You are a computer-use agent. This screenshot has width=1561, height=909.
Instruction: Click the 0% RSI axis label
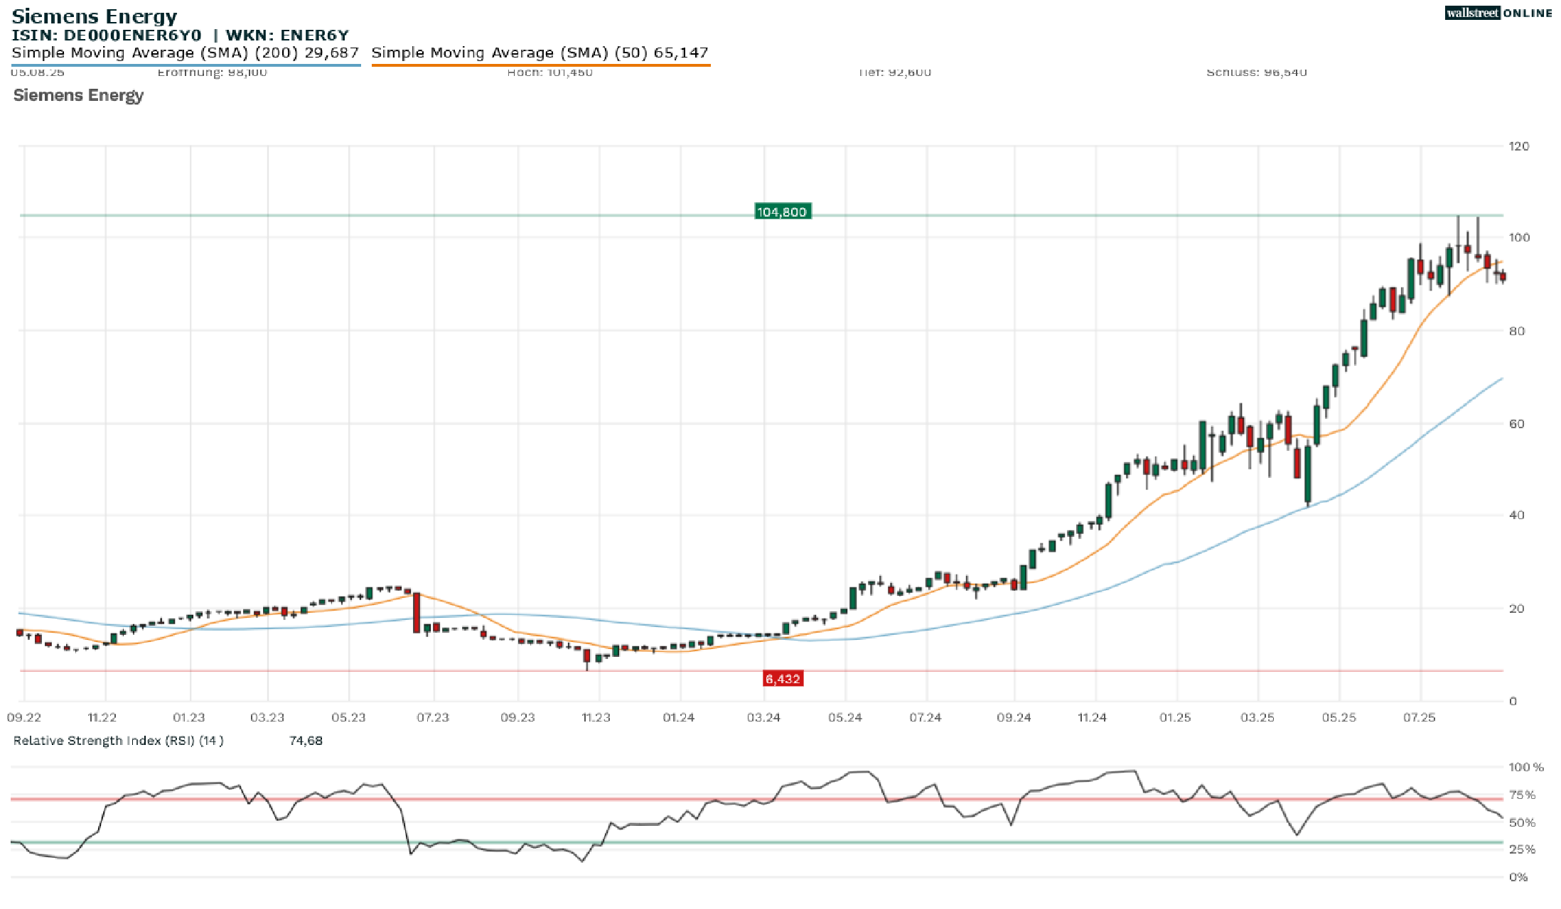coord(1518,877)
